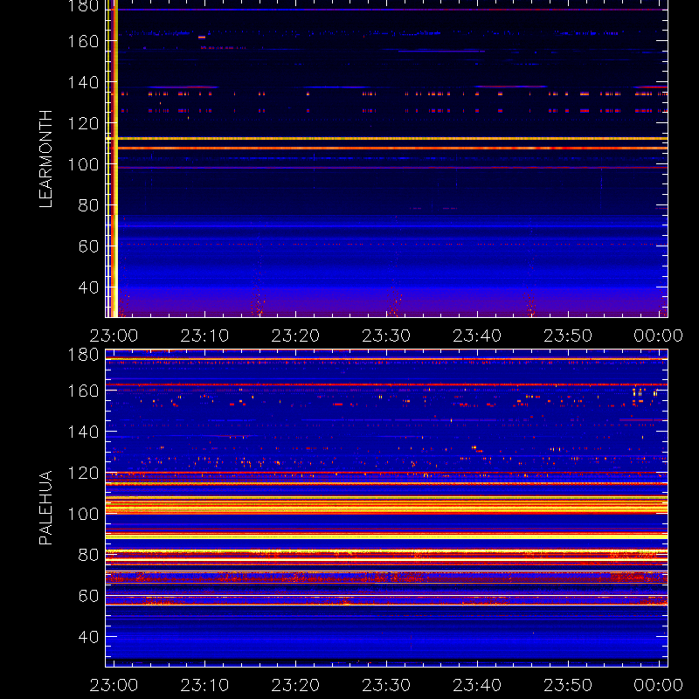Click the PALEHUA axis title
The image size is (699, 699).
[46, 508]
